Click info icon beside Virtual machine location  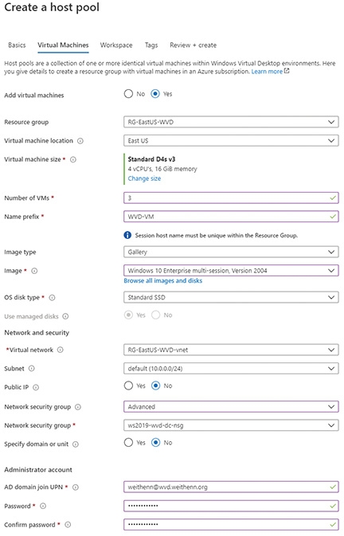point(80,141)
